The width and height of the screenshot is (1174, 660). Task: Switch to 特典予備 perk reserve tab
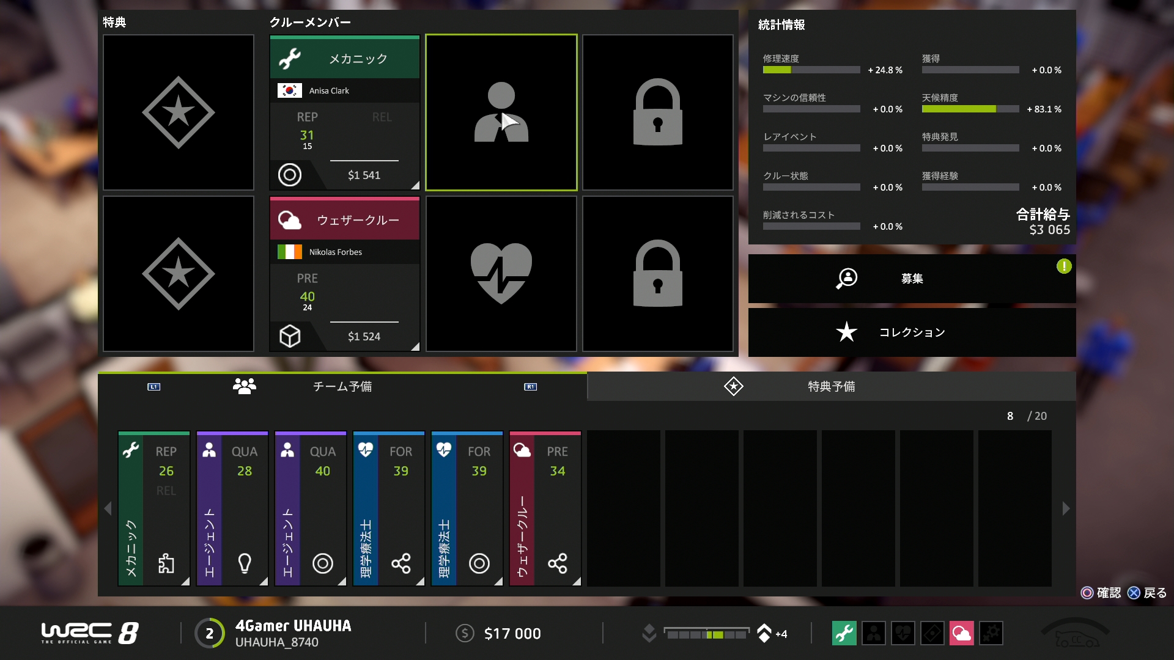click(830, 386)
